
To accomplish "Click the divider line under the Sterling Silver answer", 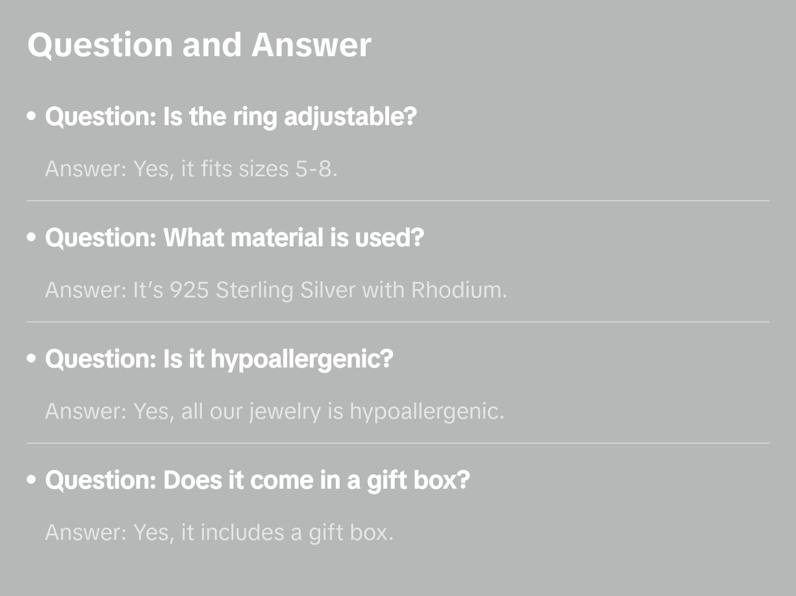I will point(398,322).
